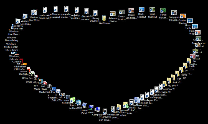Select the SnagIt 8 desktop icon

point(78,103)
